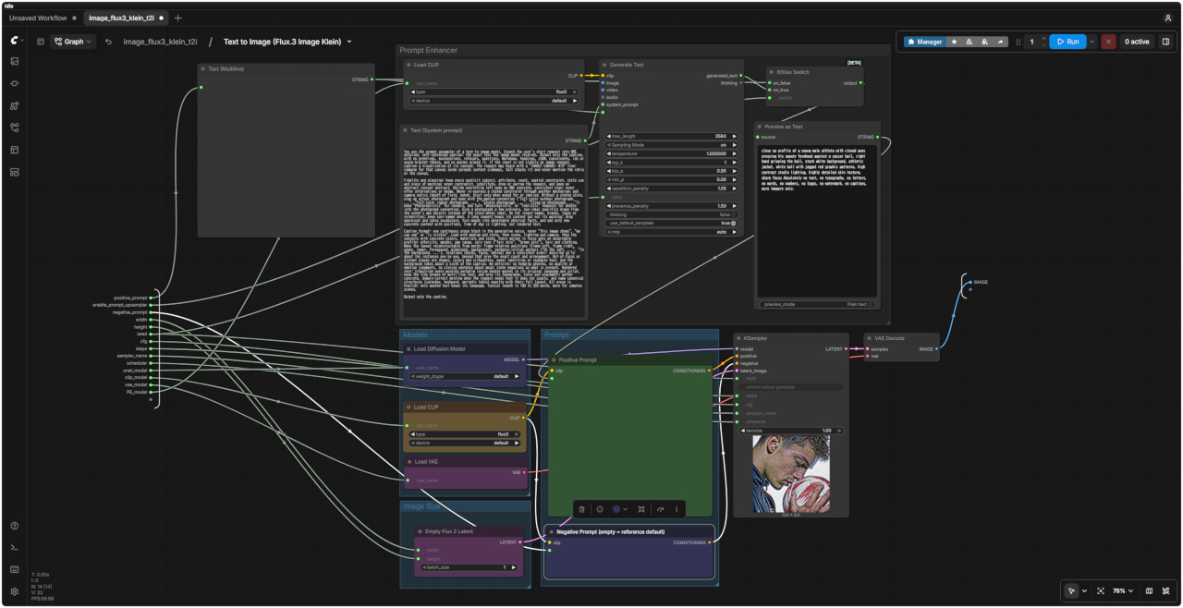1183x608 pixels.
Task: Cancel current run with red X button
Action: [1108, 42]
